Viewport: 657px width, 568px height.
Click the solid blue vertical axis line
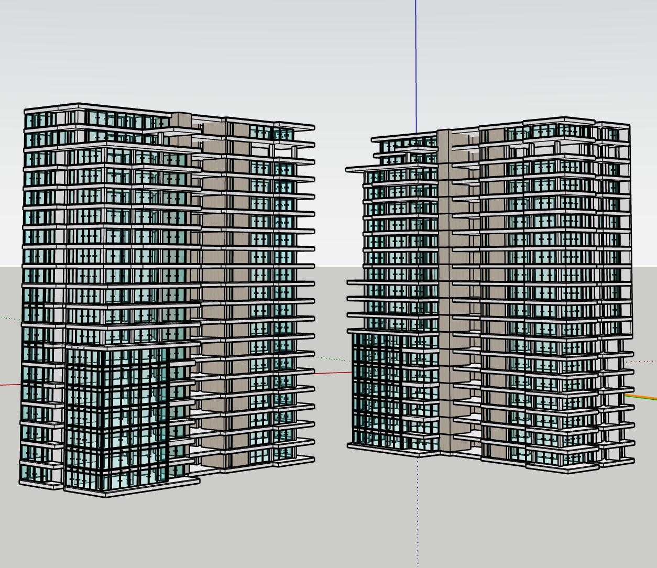point(416,63)
